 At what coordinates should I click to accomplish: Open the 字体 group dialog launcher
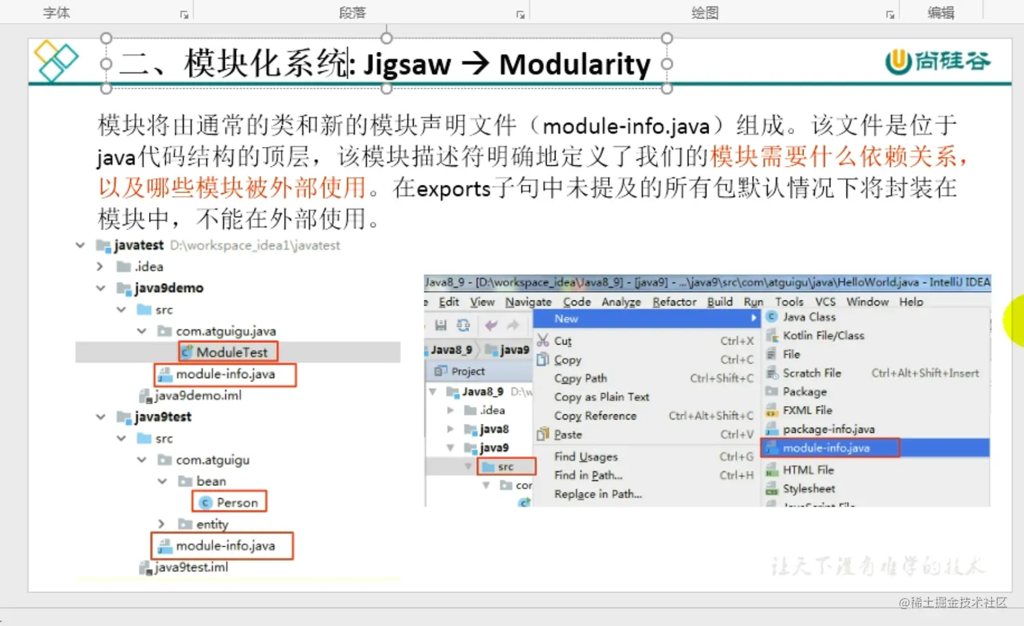[x=184, y=14]
